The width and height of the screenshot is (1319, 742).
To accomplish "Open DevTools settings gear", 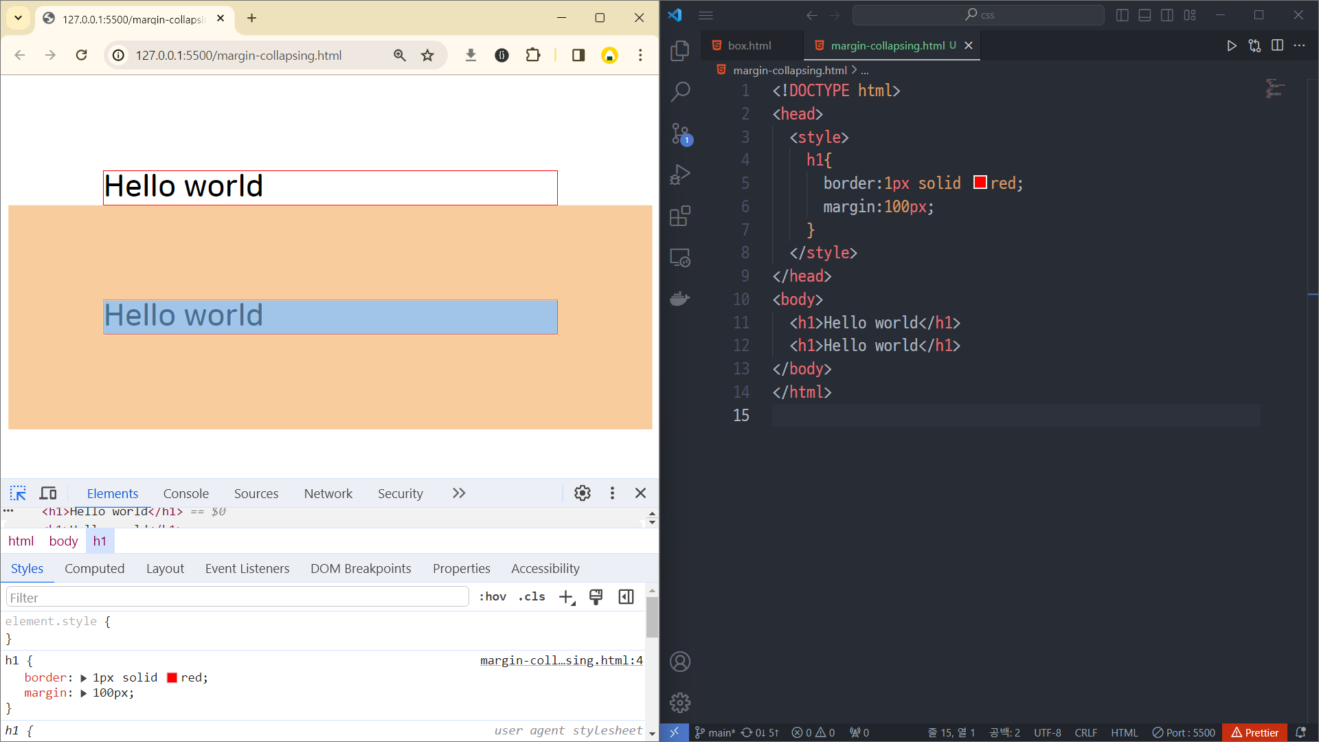I will 582,493.
